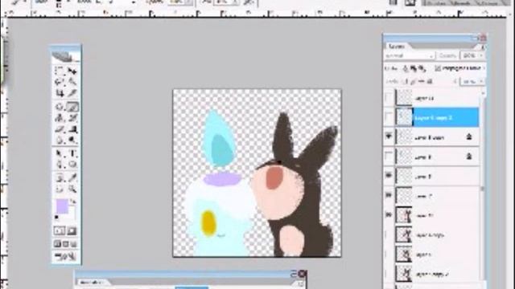Select the Notes tool
515x289 pixels.
point(60,178)
